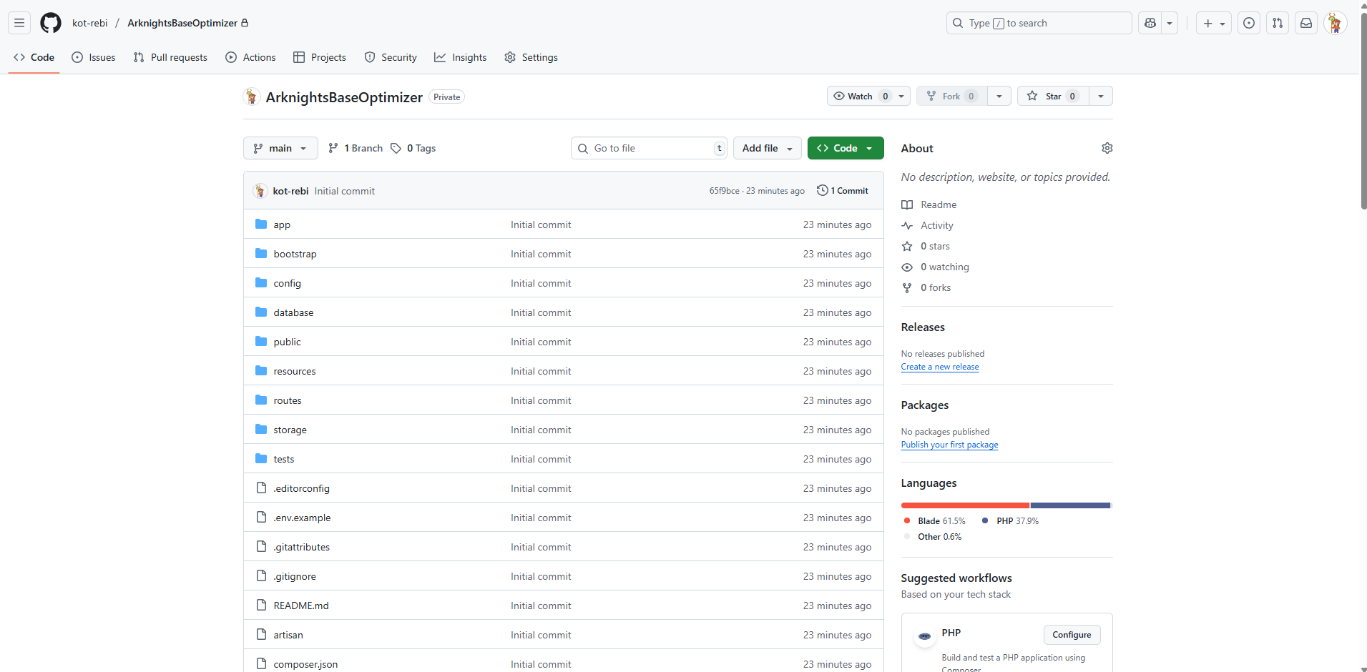Toggle Watch on this repository
Image resolution: width=1367 pixels, height=672 pixels.
click(860, 96)
